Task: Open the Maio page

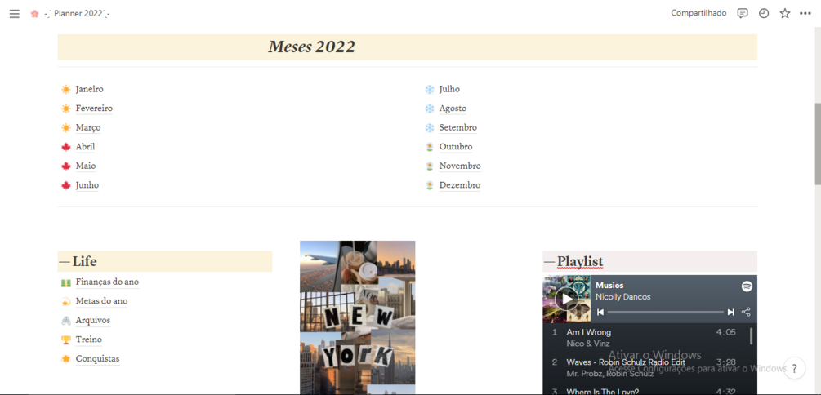Action: [86, 166]
